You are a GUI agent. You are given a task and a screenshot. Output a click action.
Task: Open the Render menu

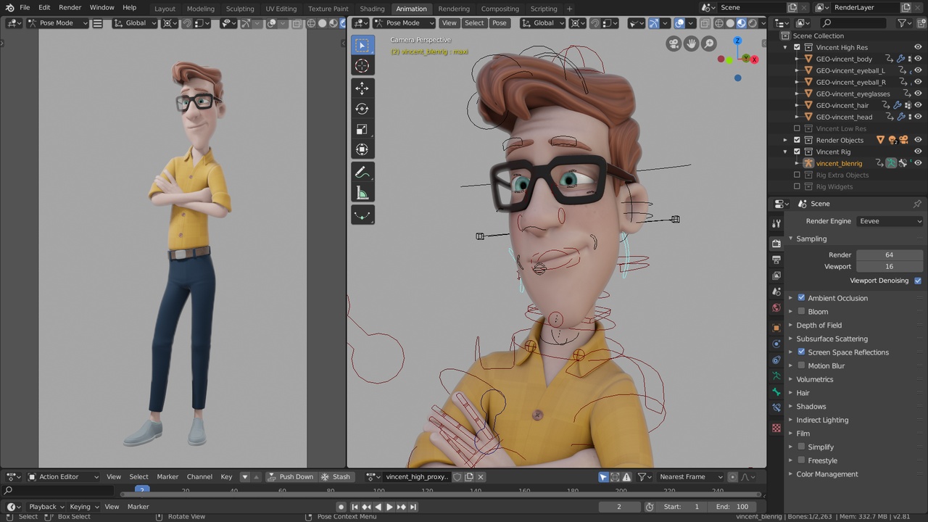tap(70, 7)
